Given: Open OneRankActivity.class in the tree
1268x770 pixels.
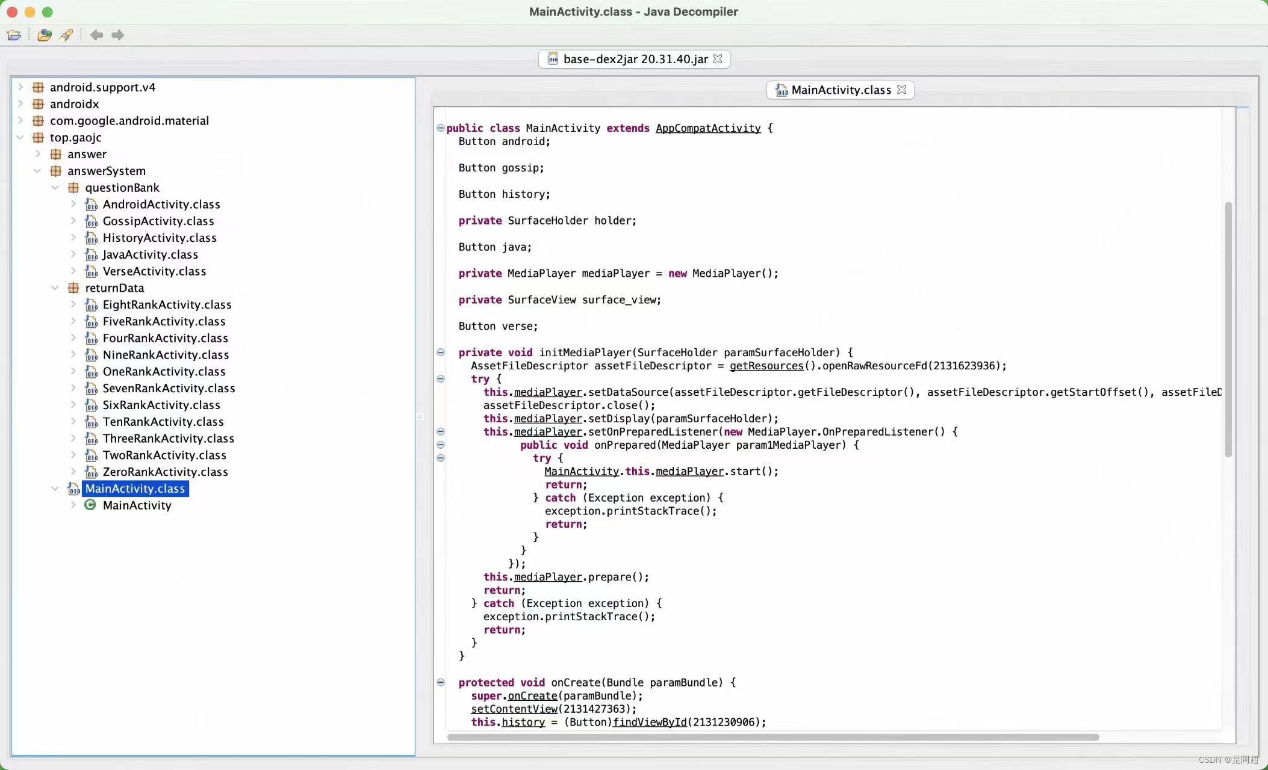Looking at the screenshot, I should coord(164,372).
